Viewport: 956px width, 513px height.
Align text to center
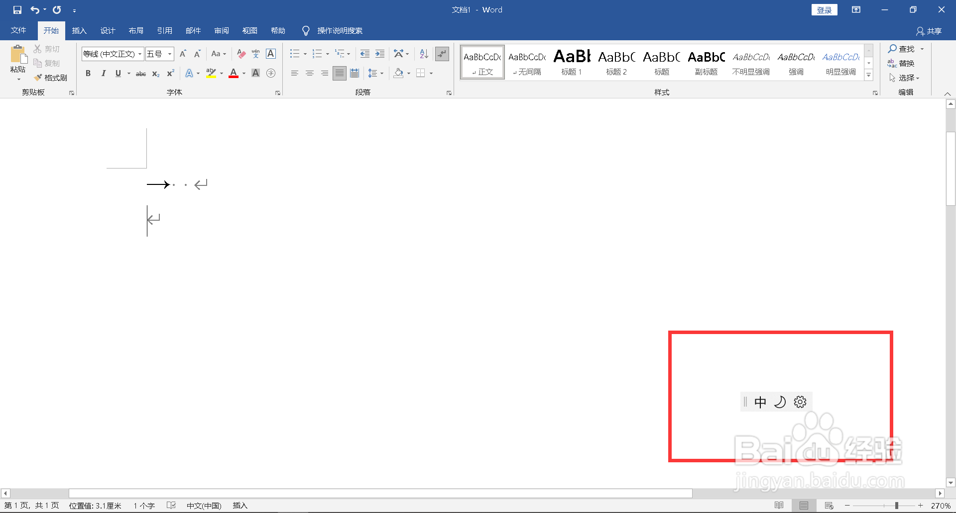pos(310,73)
